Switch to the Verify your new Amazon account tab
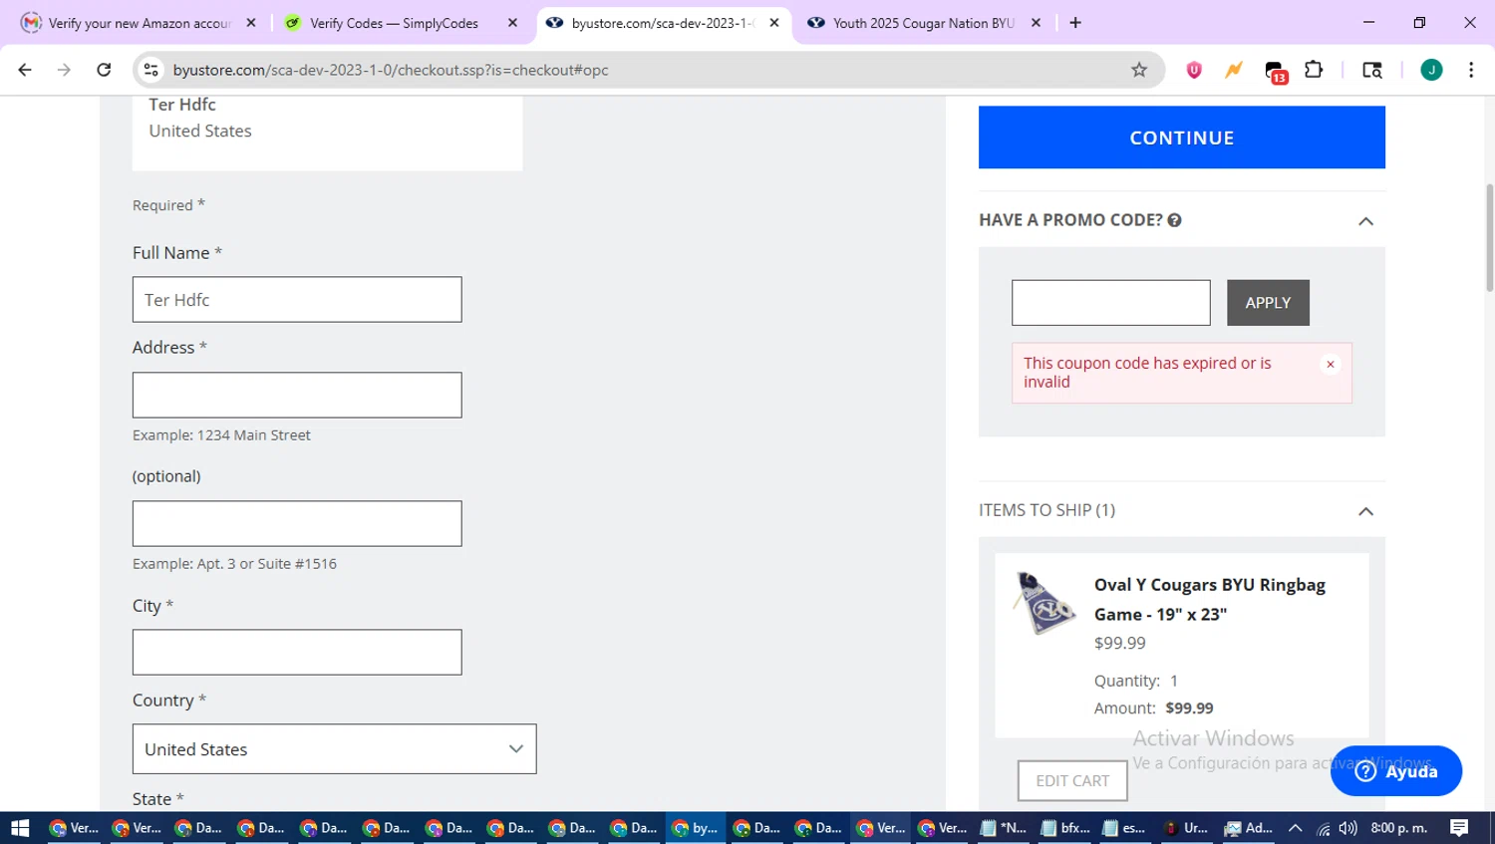Viewport: 1495px width, 844px height. pos(140,23)
